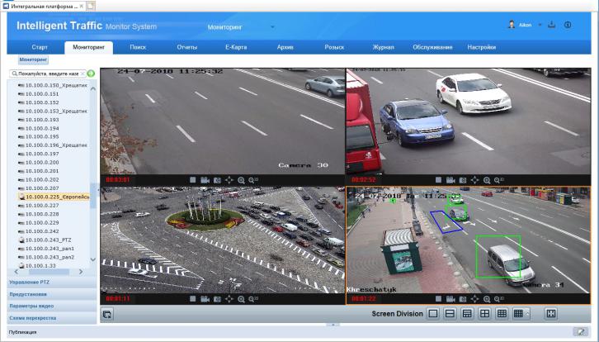Screen dimensions: 599x342
Task: Expand the Управление PTZ panel
Action: [48, 283]
